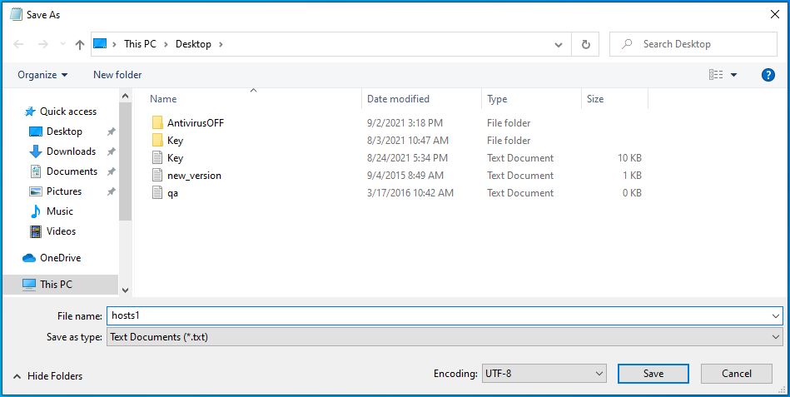
Task: Select the AntivirusOFF folder
Action: point(195,123)
